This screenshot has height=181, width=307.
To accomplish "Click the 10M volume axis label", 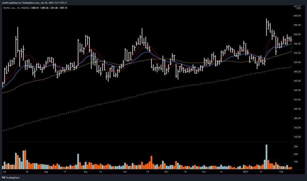I will click(x=296, y=162).
